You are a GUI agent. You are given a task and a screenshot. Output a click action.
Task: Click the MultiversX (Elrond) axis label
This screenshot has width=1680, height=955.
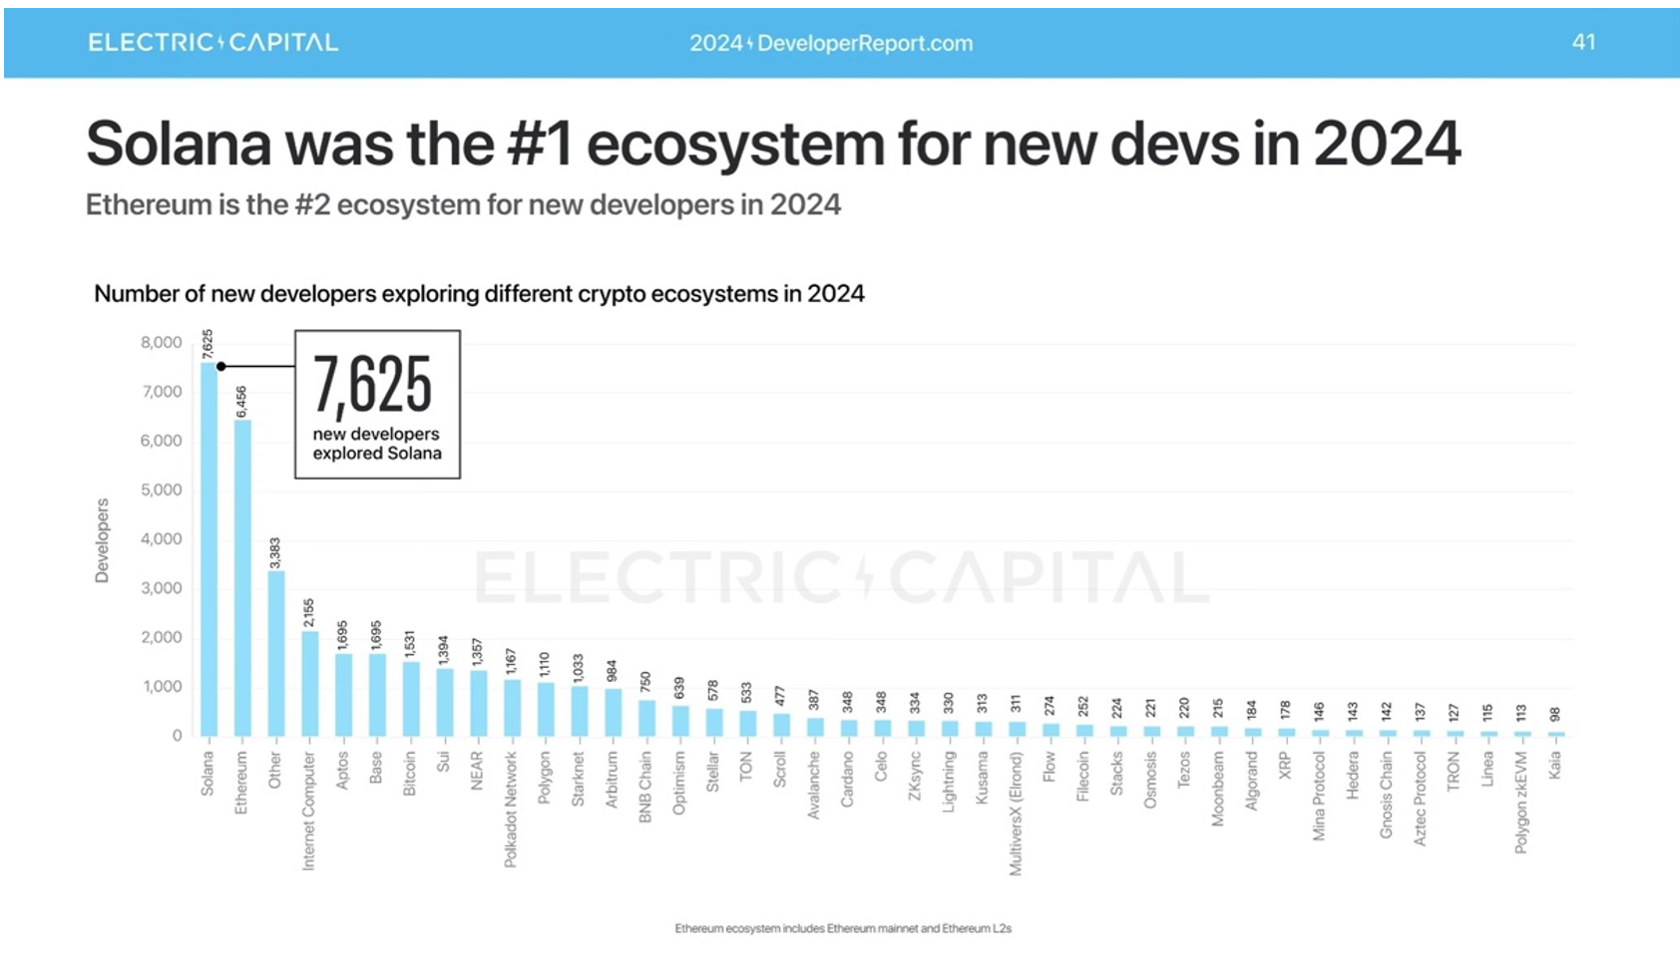point(1017,813)
